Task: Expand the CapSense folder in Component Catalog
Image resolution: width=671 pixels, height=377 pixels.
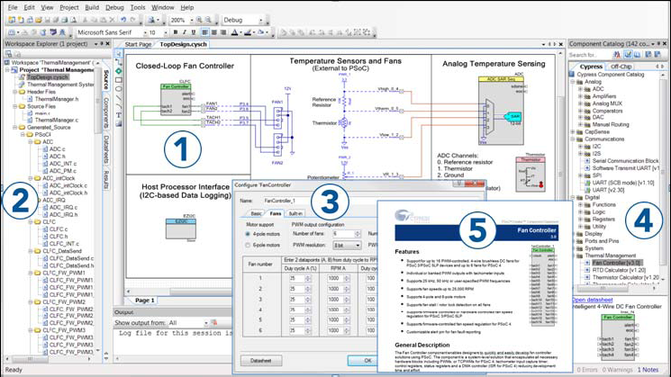Action: tap(573, 132)
